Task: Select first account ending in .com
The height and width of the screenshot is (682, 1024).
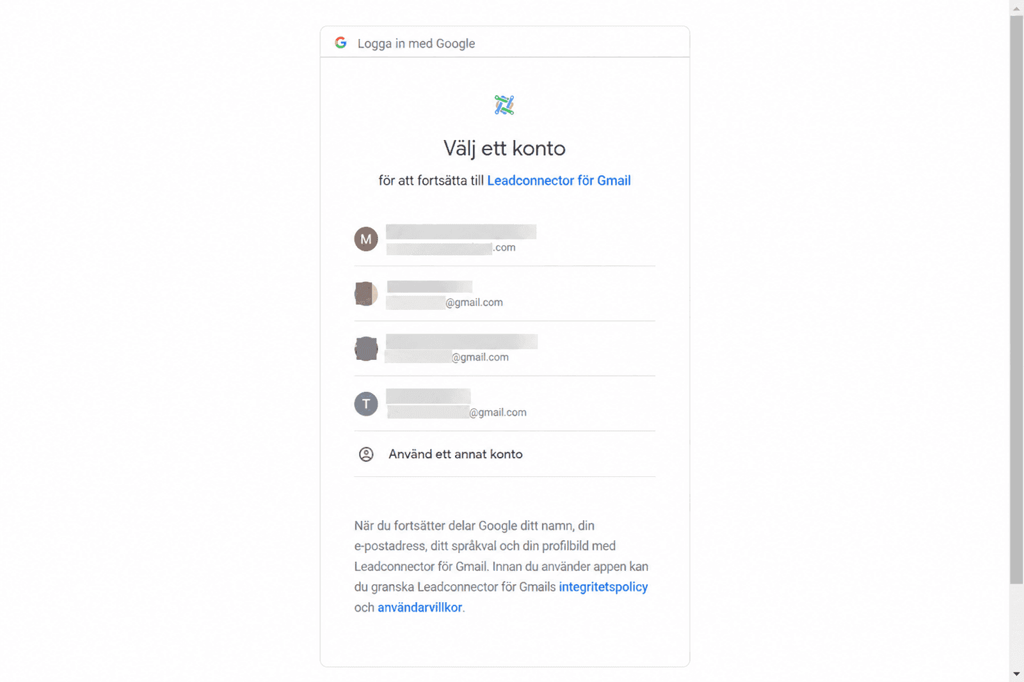Action: pos(505,239)
